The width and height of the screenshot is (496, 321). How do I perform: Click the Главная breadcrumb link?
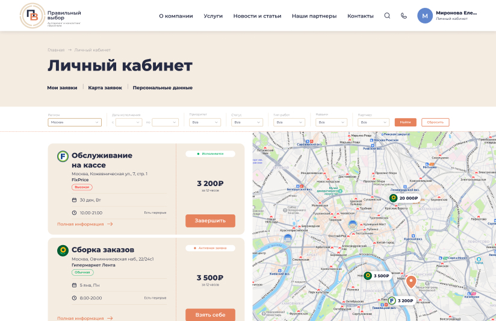click(x=56, y=50)
